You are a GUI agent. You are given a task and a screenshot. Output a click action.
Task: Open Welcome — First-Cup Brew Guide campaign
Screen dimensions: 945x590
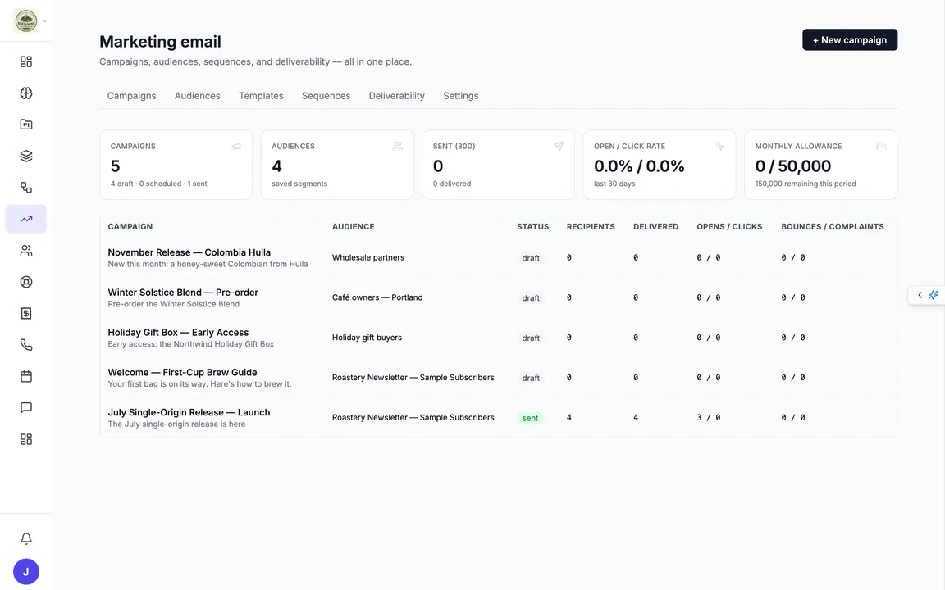[183, 373]
